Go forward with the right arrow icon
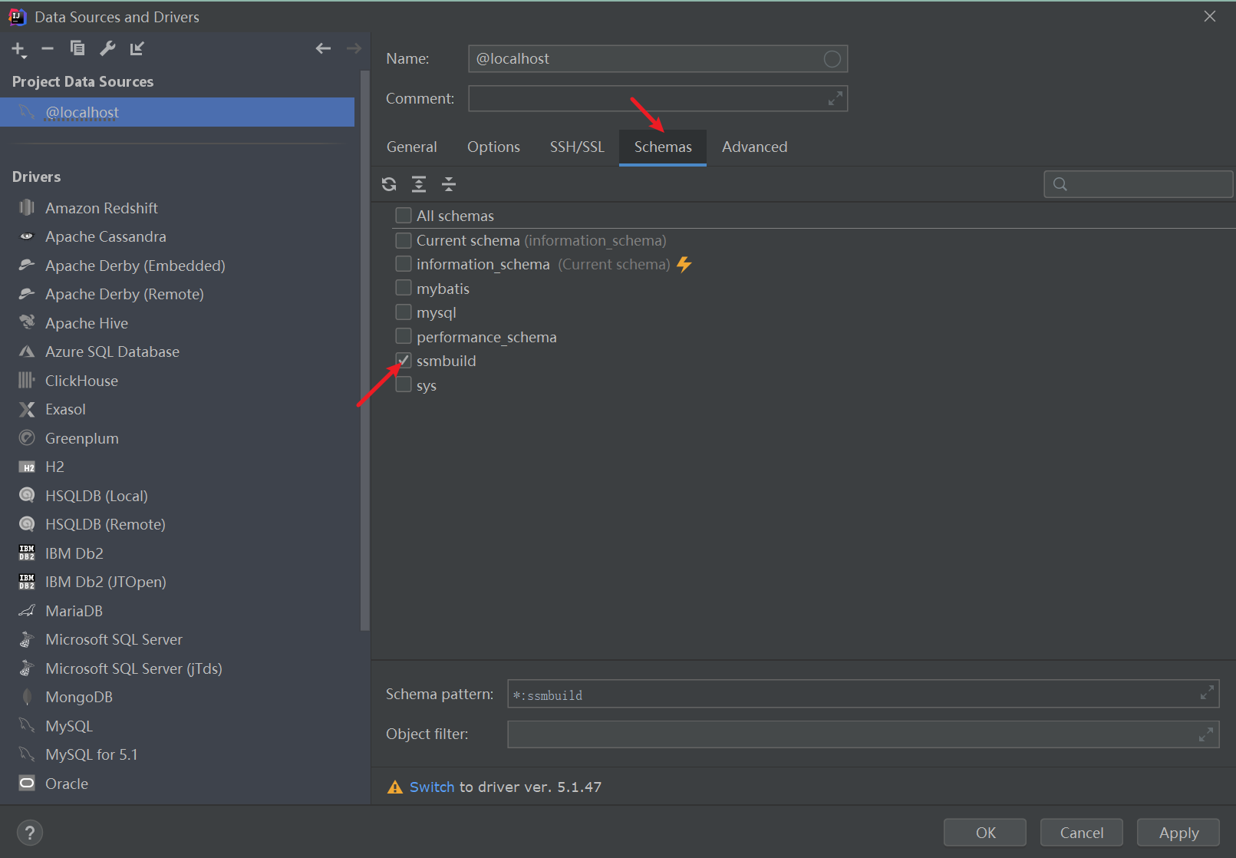Image resolution: width=1236 pixels, height=858 pixels. (x=354, y=48)
